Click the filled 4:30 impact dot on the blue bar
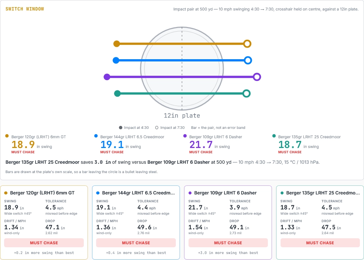364x260 pixels. (x=116, y=60)
